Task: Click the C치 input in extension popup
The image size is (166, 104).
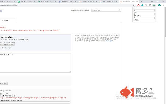Action: tap(144, 10)
